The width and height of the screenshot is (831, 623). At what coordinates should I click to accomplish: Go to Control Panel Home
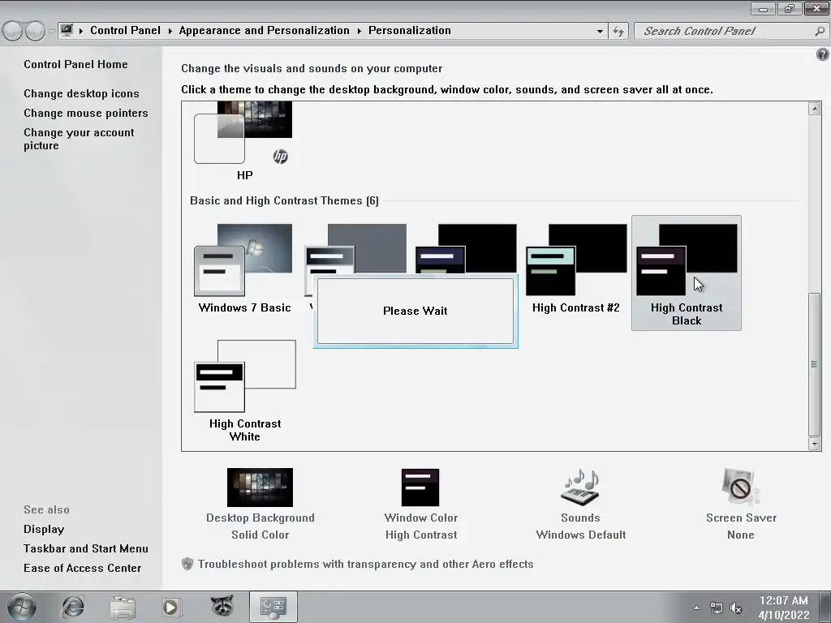pos(75,64)
